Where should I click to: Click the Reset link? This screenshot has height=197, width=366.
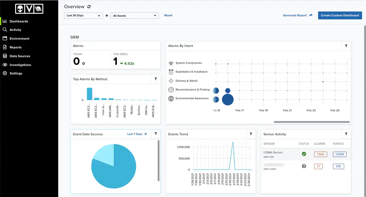coord(168,15)
